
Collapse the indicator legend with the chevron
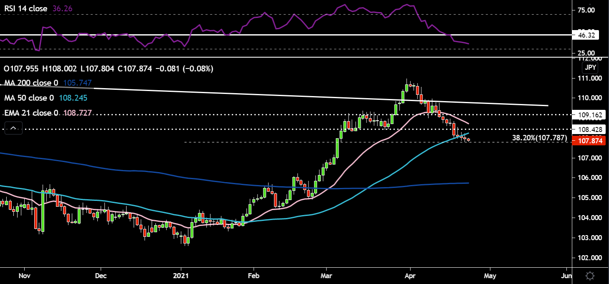(x=13, y=129)
